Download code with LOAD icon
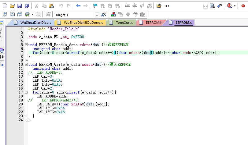 pyautogui.click(x=48, y=14)
